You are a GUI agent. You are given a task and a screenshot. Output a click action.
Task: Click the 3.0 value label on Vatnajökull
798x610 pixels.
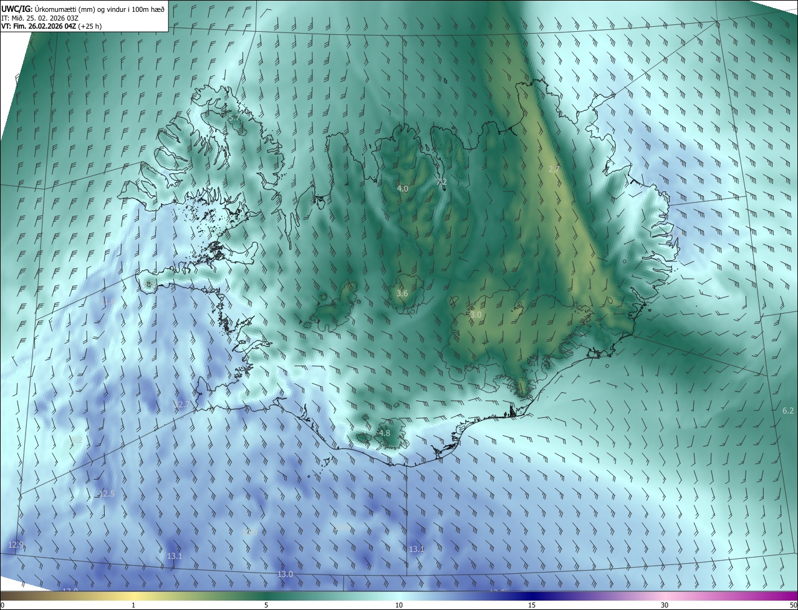476,315
